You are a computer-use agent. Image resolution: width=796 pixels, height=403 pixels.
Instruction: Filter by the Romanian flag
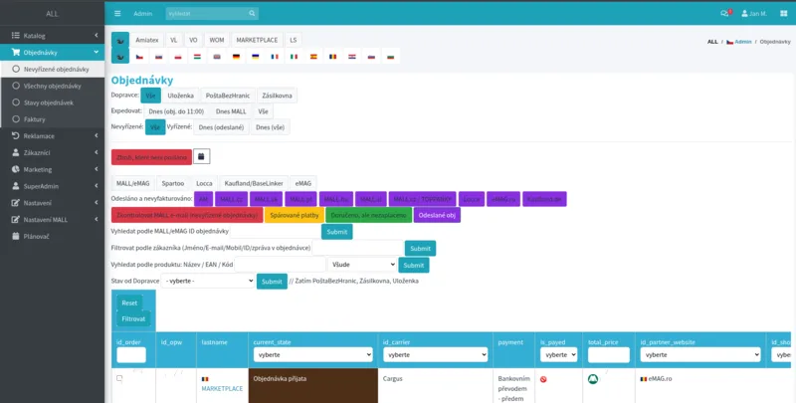click(x=333, y=57)
